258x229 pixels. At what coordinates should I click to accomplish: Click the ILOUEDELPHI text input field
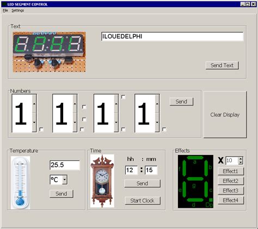(172, 36)
